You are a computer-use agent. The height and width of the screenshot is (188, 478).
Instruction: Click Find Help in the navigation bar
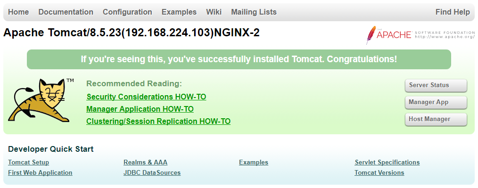click(x=453, y=12)
